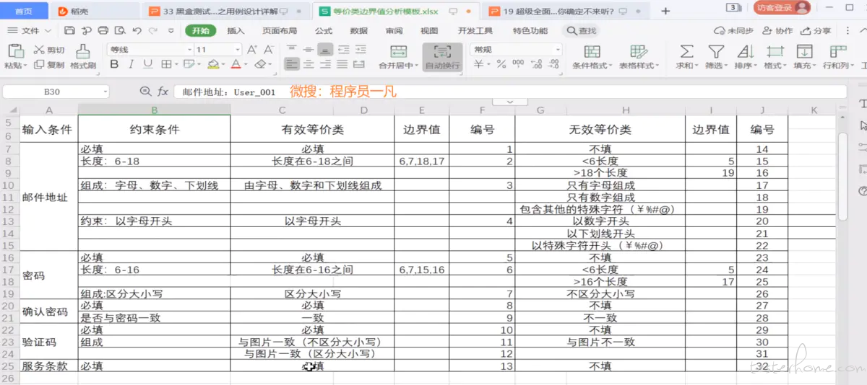Click the fill color bucket swatch
Viewport: 867px width, 385px height.
(x=212, y=64)
